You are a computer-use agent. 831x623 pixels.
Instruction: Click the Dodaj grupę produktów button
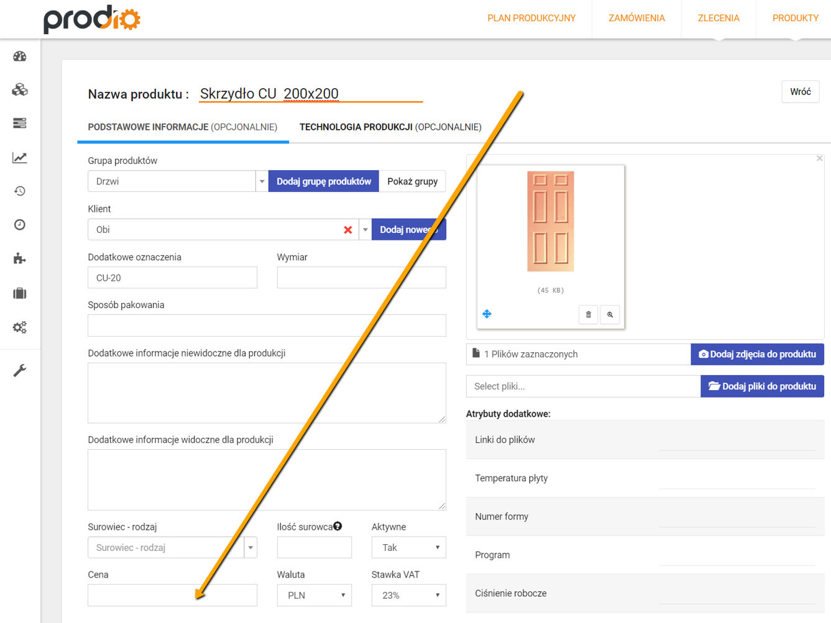click(x=323, y=181)
